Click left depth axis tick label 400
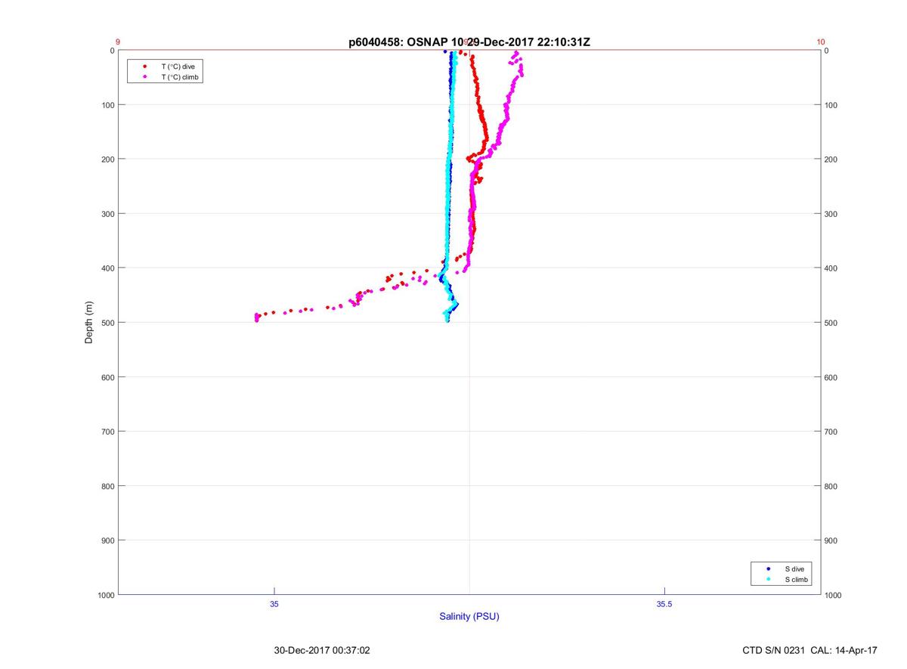 [x=108, y=268]
